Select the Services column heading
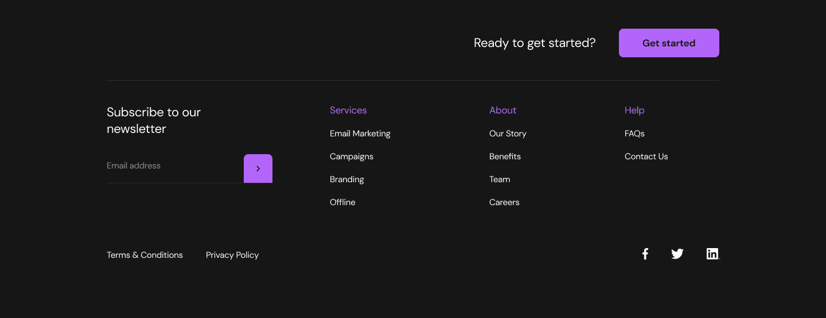The height and width of the screenshot is (318, 826). click(348, 110)
